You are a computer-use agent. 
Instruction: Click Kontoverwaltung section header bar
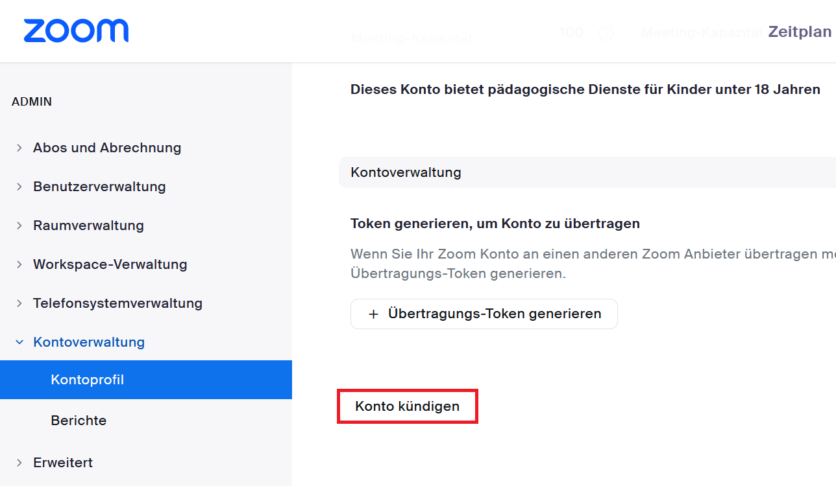pyautogui.click(x=587, y=172)
